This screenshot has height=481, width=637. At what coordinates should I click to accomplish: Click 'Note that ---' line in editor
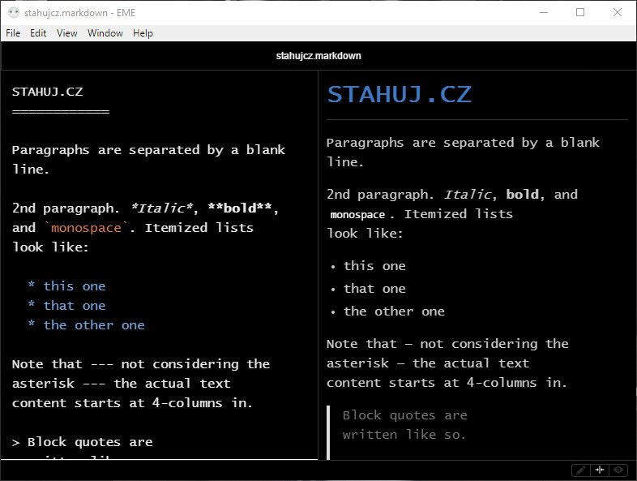click(141, 364)
